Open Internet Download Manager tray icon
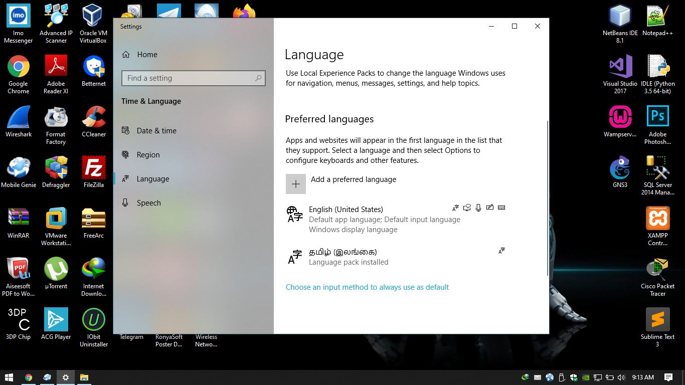The width and height of the screenshot is (685, 385). click(526, 377)
